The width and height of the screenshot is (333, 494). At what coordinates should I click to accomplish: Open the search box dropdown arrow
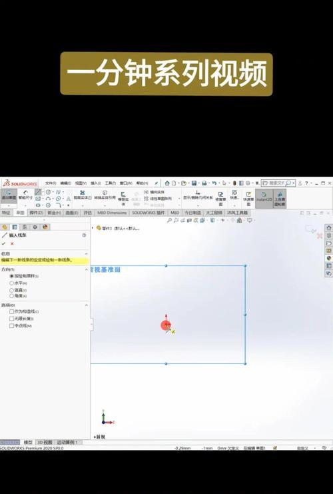[x=293, y=183]
